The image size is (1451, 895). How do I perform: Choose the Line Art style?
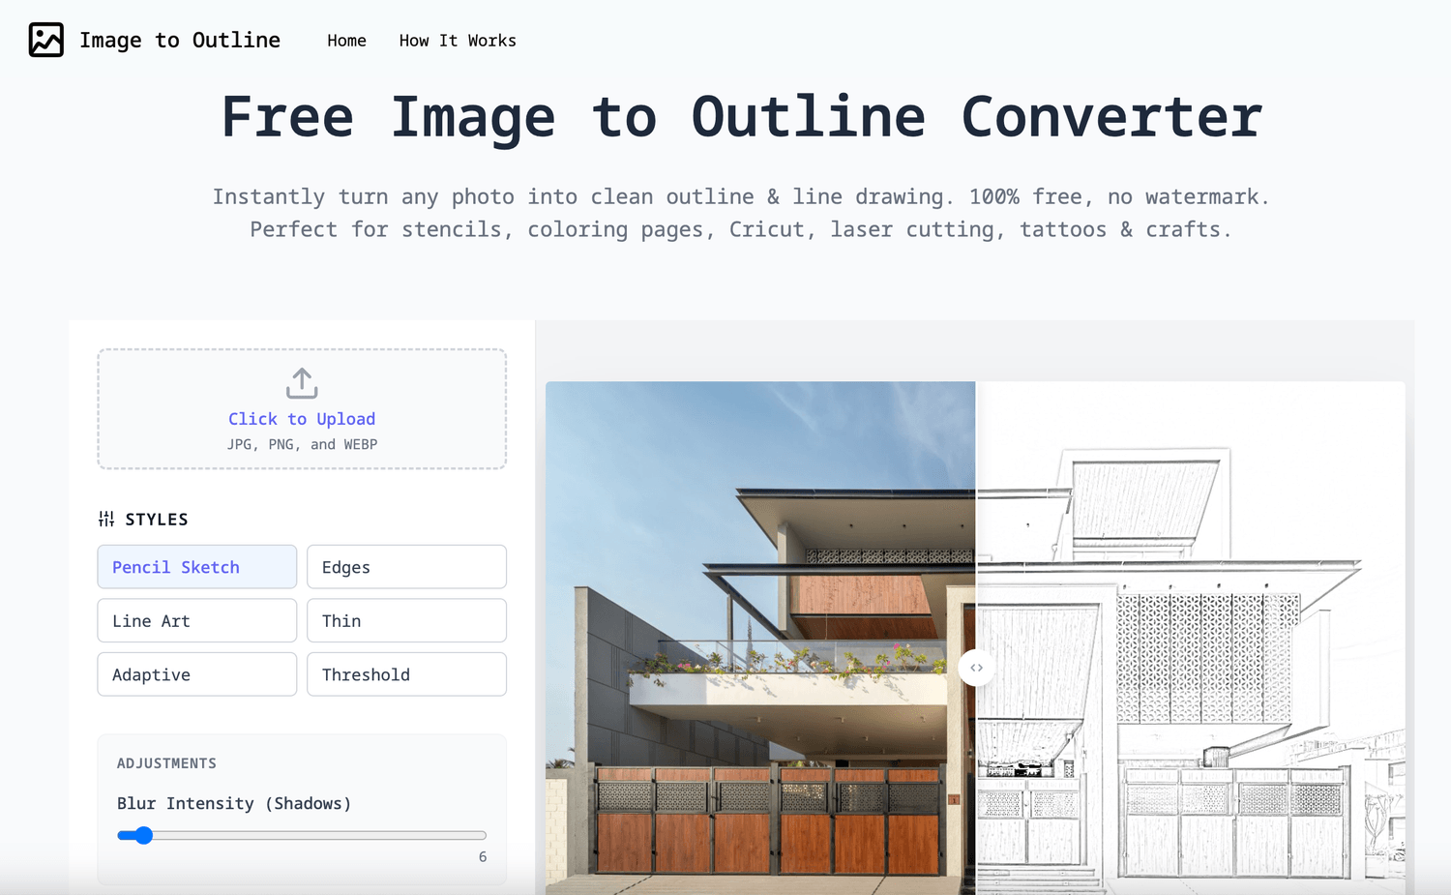pyautogui.click(x=196, y=621)
